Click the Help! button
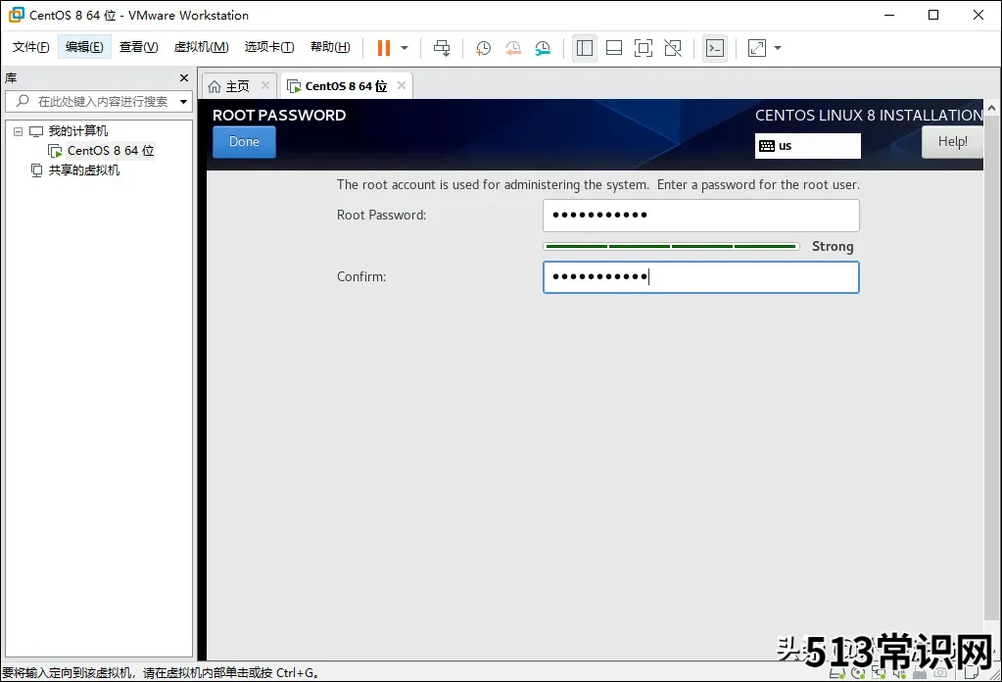The width and height of the screenshot is (1002, 682). [953, 142]
